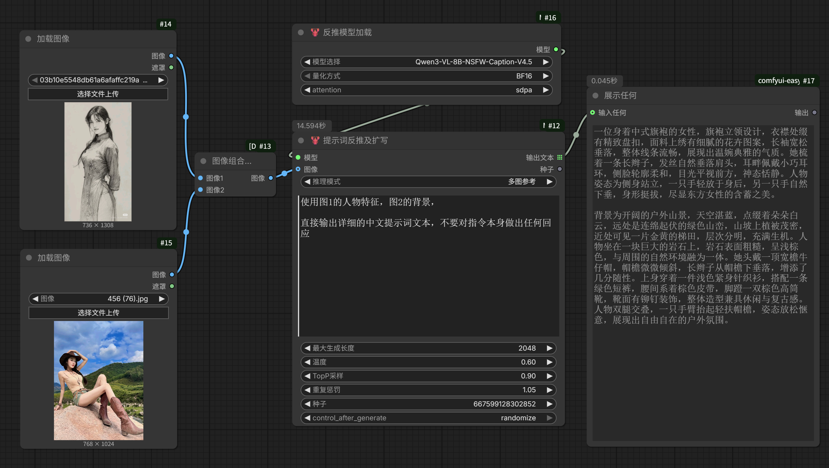Decrease the 种子 widget value with left arrow

tap(307, 404)
